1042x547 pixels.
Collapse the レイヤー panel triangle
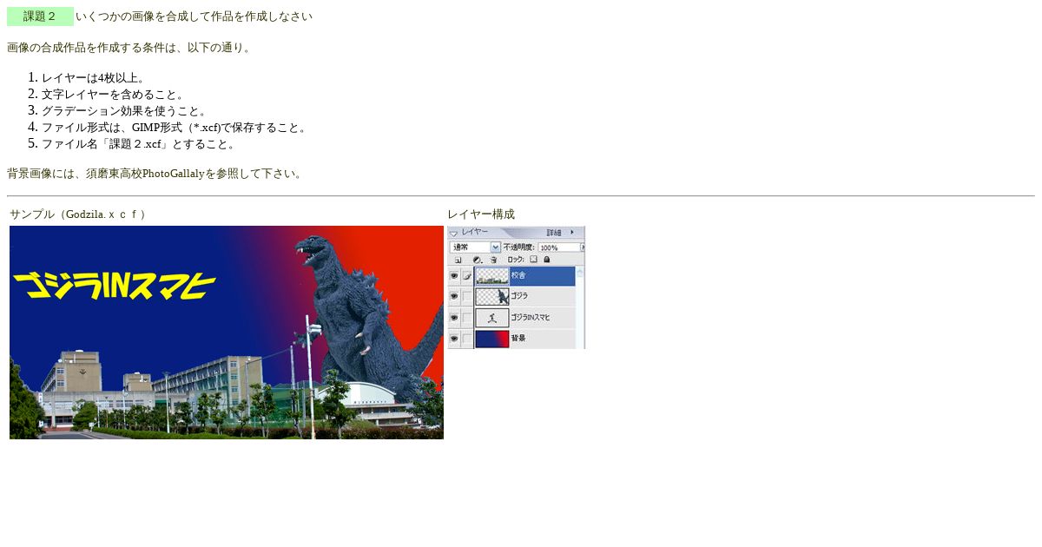click(453, 234)
